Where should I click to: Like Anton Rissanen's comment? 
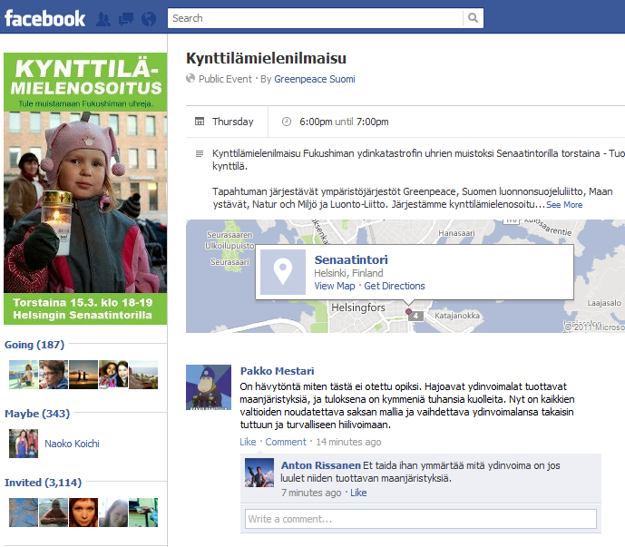[x=358, y=493]
